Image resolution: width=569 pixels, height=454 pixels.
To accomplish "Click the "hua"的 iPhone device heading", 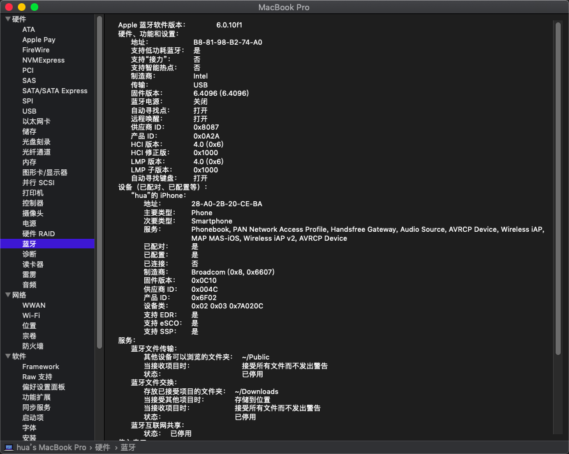I will click(x=158, y=195).
